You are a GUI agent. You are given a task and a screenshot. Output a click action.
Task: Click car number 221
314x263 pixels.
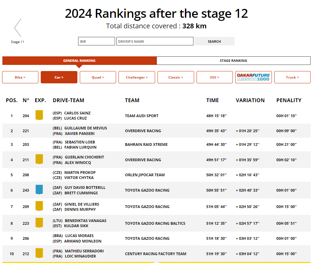coord(26,131)
